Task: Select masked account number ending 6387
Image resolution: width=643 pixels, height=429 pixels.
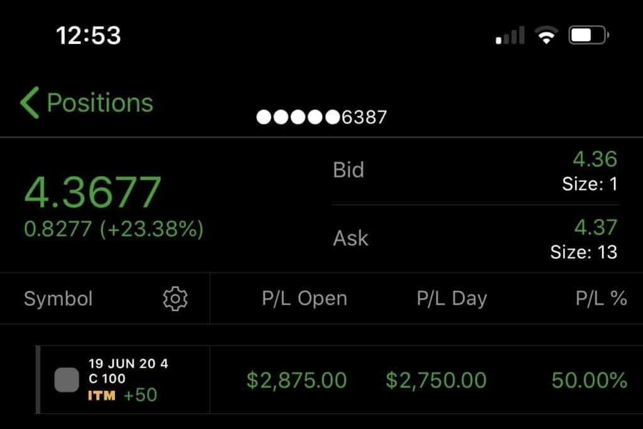Action: pyautogui.click(x=321, y=117)
